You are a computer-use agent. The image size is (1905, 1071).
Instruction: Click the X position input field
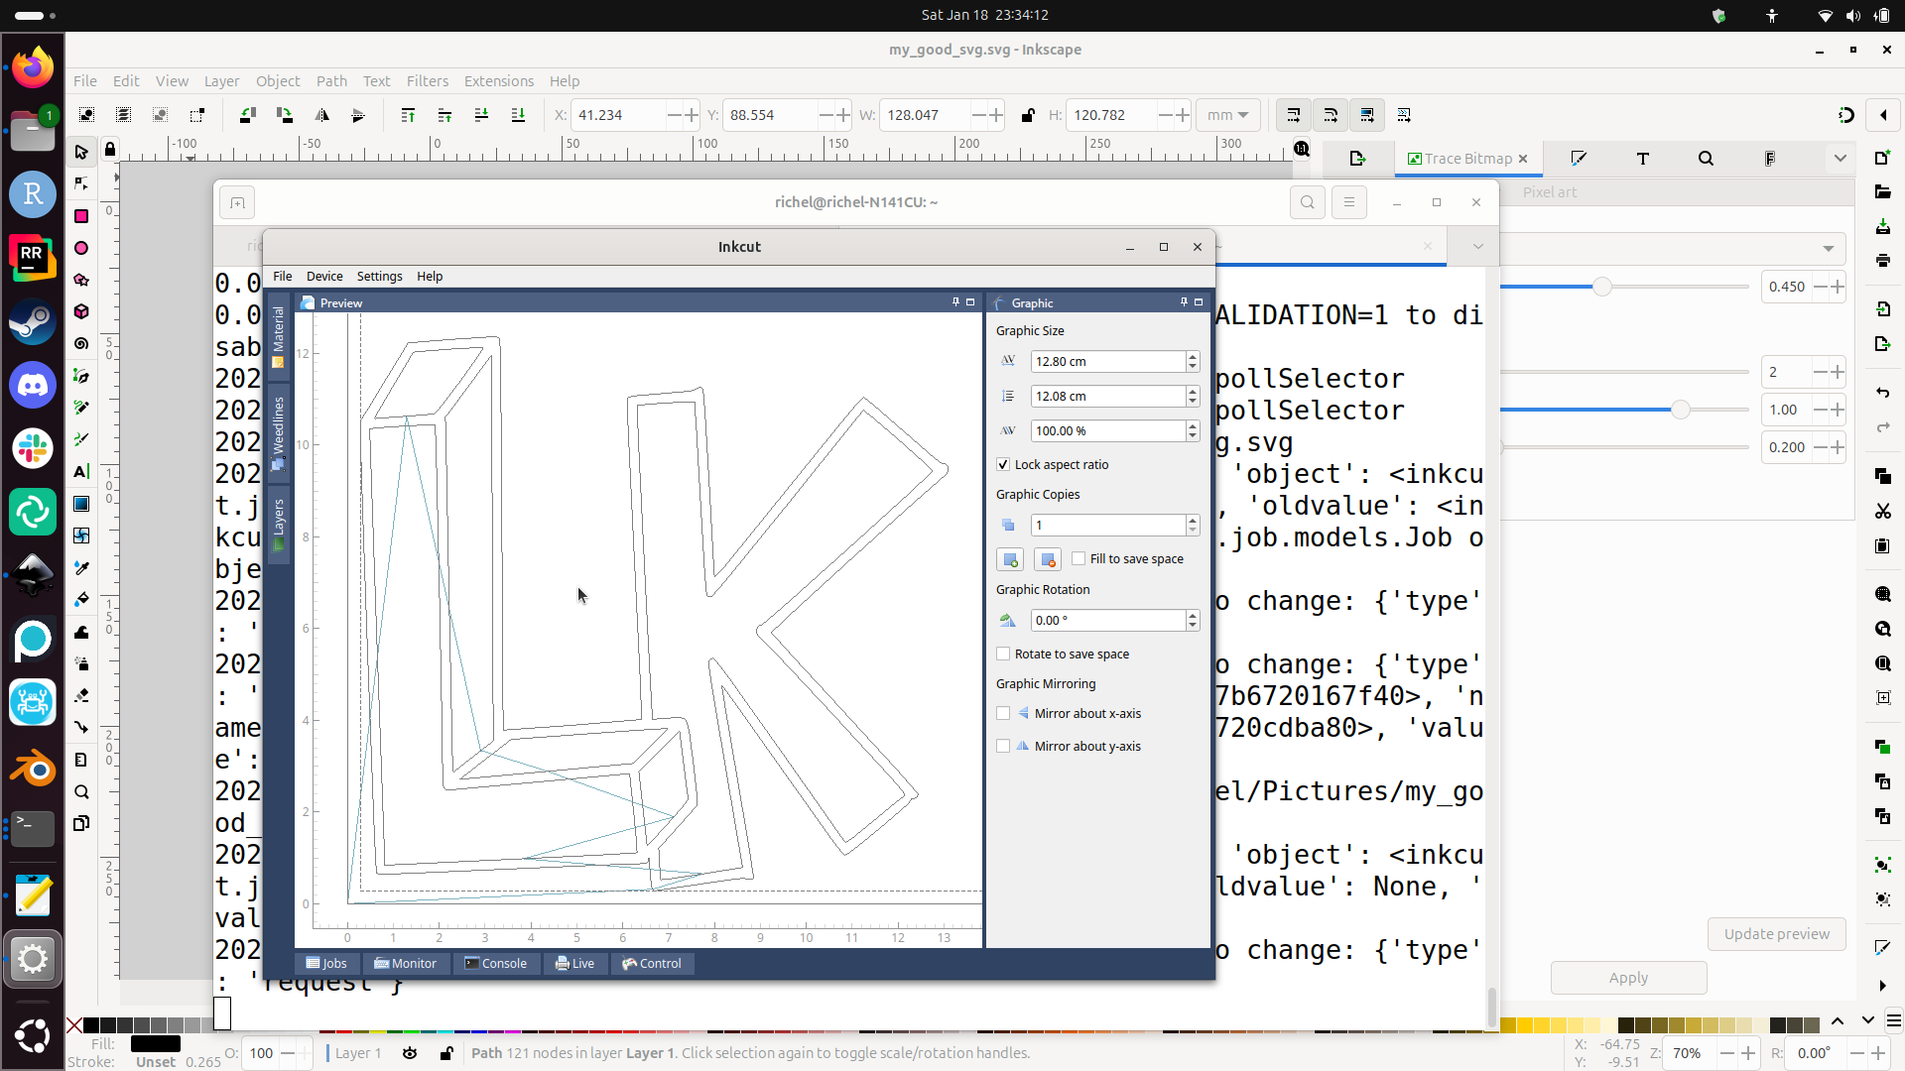(620, 115)
